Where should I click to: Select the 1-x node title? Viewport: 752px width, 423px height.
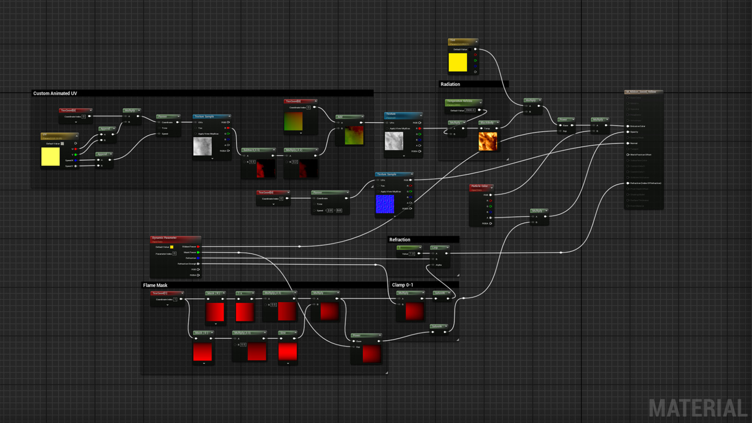pos(240,293)
